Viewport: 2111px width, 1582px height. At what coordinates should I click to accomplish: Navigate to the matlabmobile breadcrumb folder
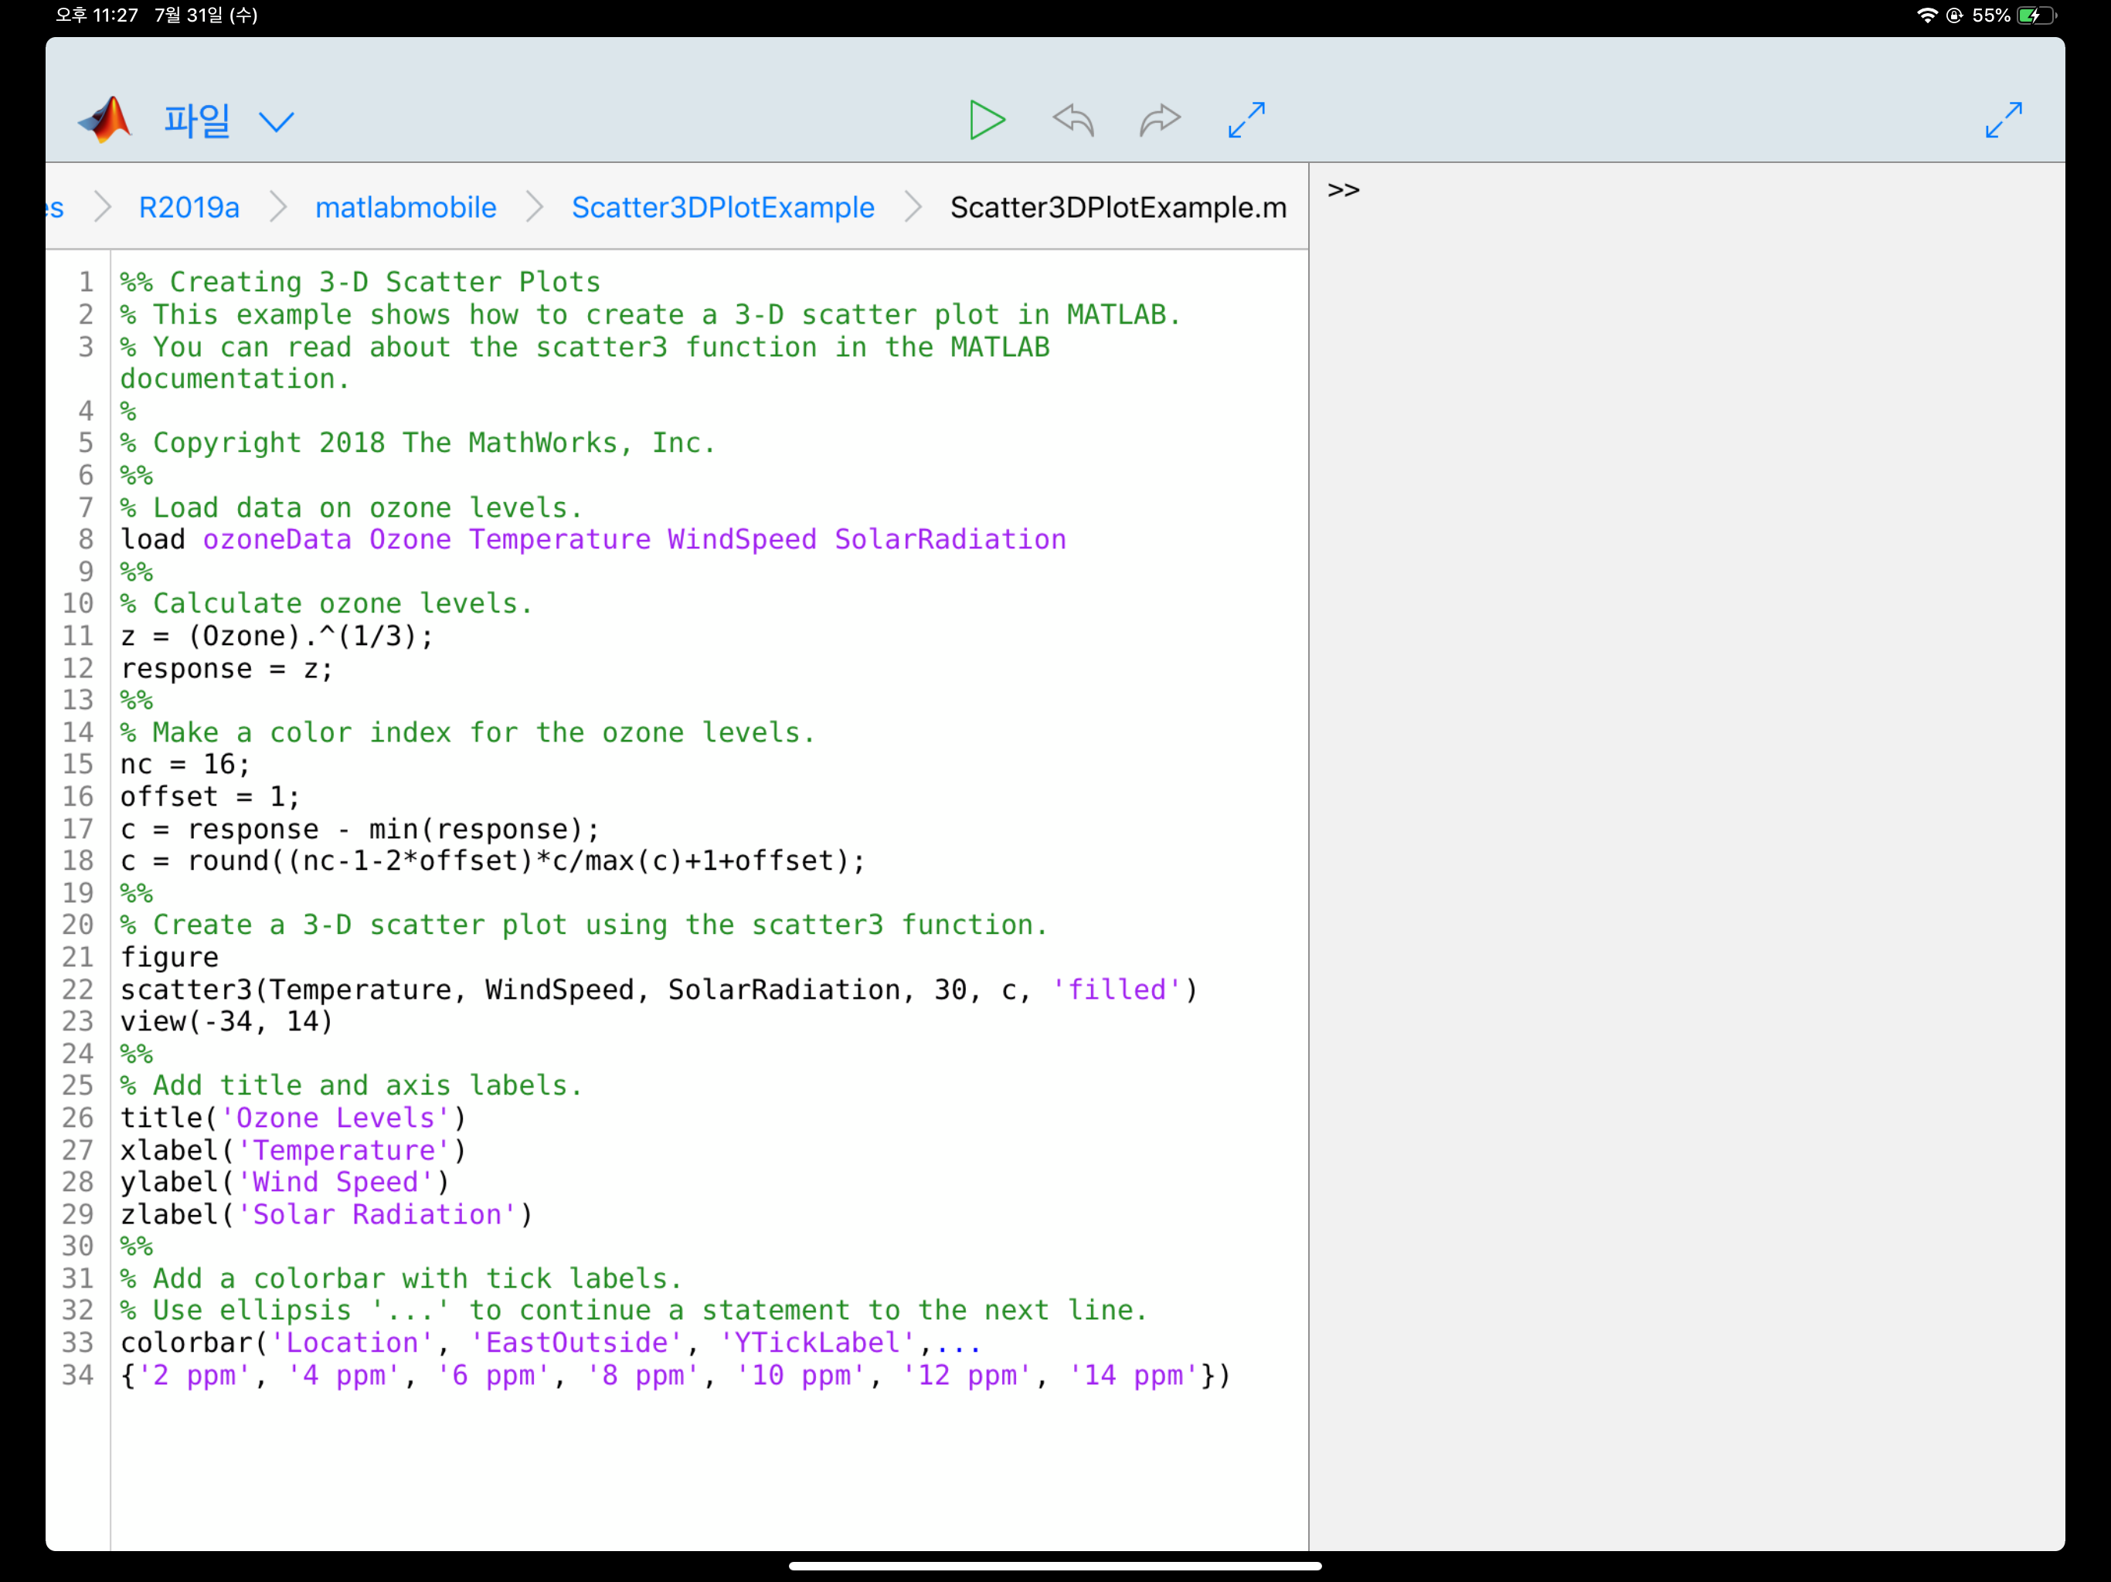point(406,207)
